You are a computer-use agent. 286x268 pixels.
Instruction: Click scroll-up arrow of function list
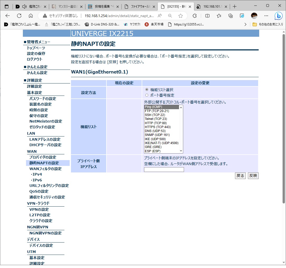click(181, 107)
